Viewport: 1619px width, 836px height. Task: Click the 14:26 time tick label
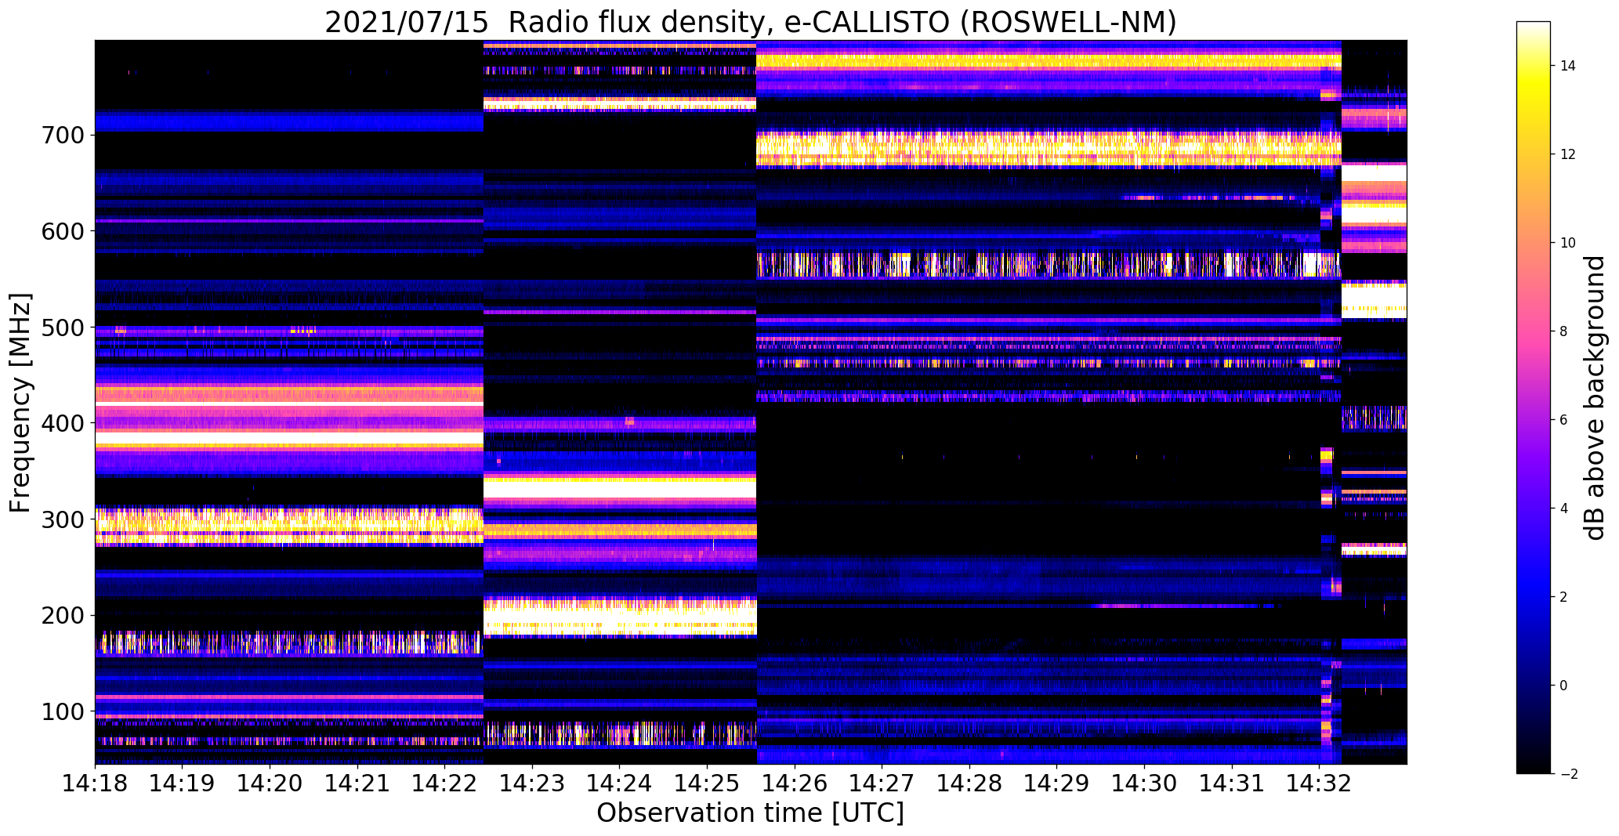point(795,783)
